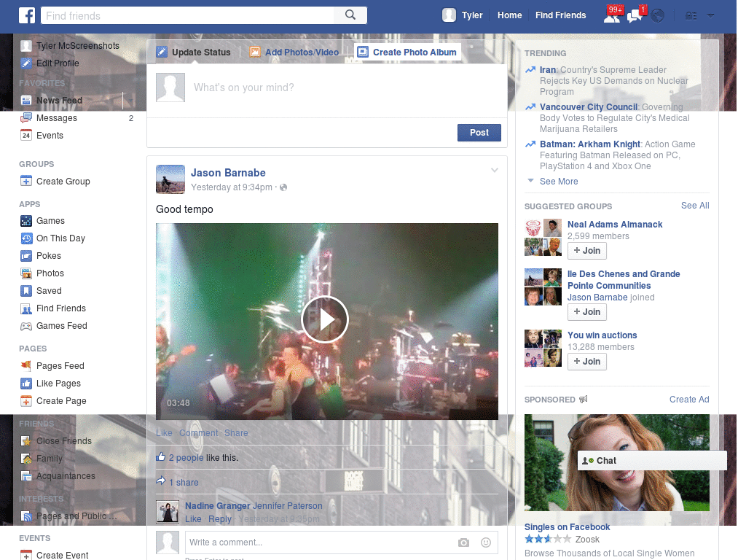This screenshot has height=560, width=746.
Task: Select the Update Status tab
Action: tap(194, 52)
